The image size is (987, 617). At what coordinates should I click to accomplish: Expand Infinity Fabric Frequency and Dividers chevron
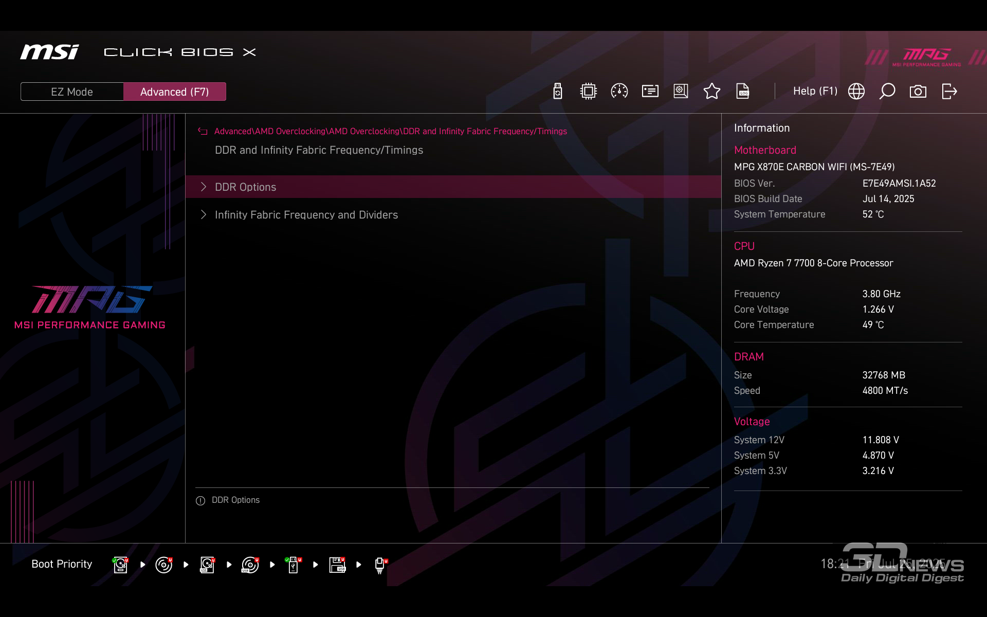click(x=204, y=214)
